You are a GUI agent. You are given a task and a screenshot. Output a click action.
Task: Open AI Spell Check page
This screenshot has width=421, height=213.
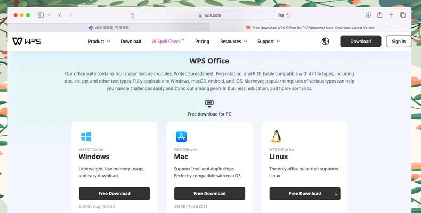[x=168, y=42]
